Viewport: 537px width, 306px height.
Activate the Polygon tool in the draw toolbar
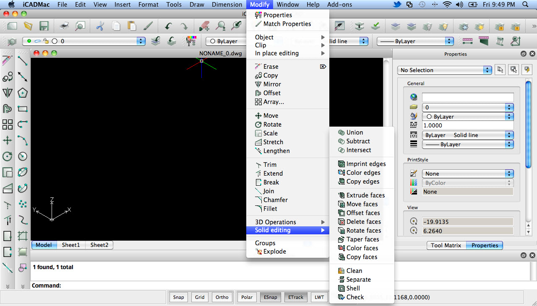click(x=22, y=93)
